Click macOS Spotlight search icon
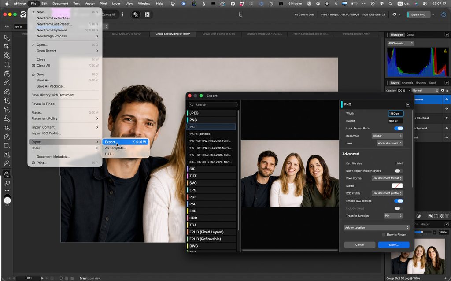The height and width of the screenshot is (281, 451). pyautogui.click(x=390, y=4)
